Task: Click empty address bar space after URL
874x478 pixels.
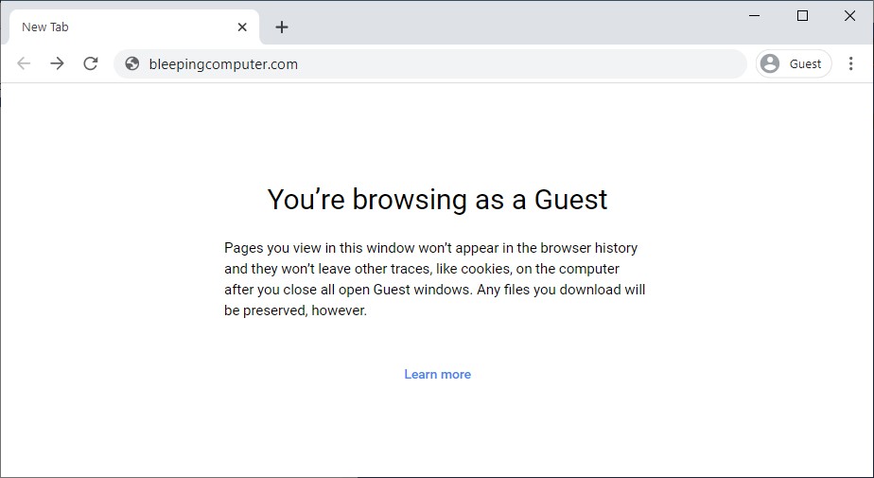Action: (x=520, y=64)
